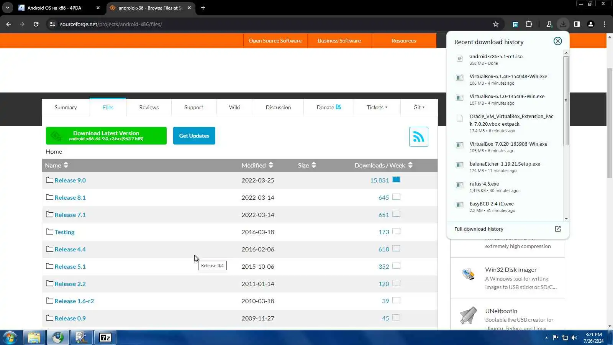
Task: Open full download history external link icon
Action: 558,229
